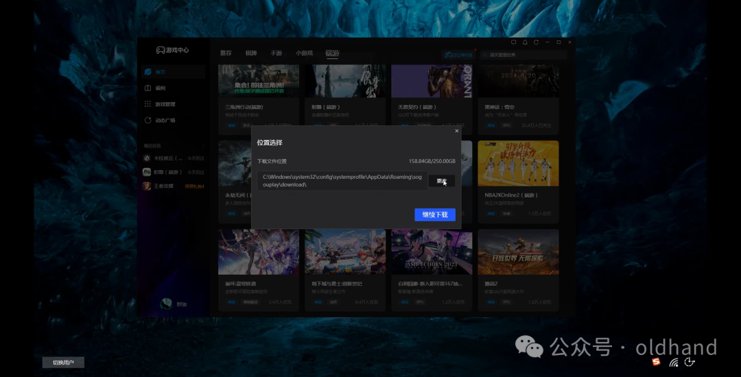Click the 158.84GB/250.00GB disk space text
This screenshot has height=377, width=741.
tap(432, 161)
